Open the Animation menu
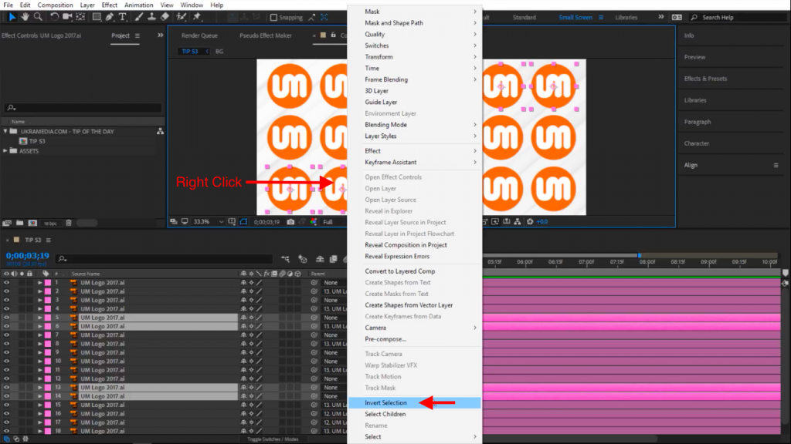The width and height of the screenshot is (791, 444). (x=139, y=5)
